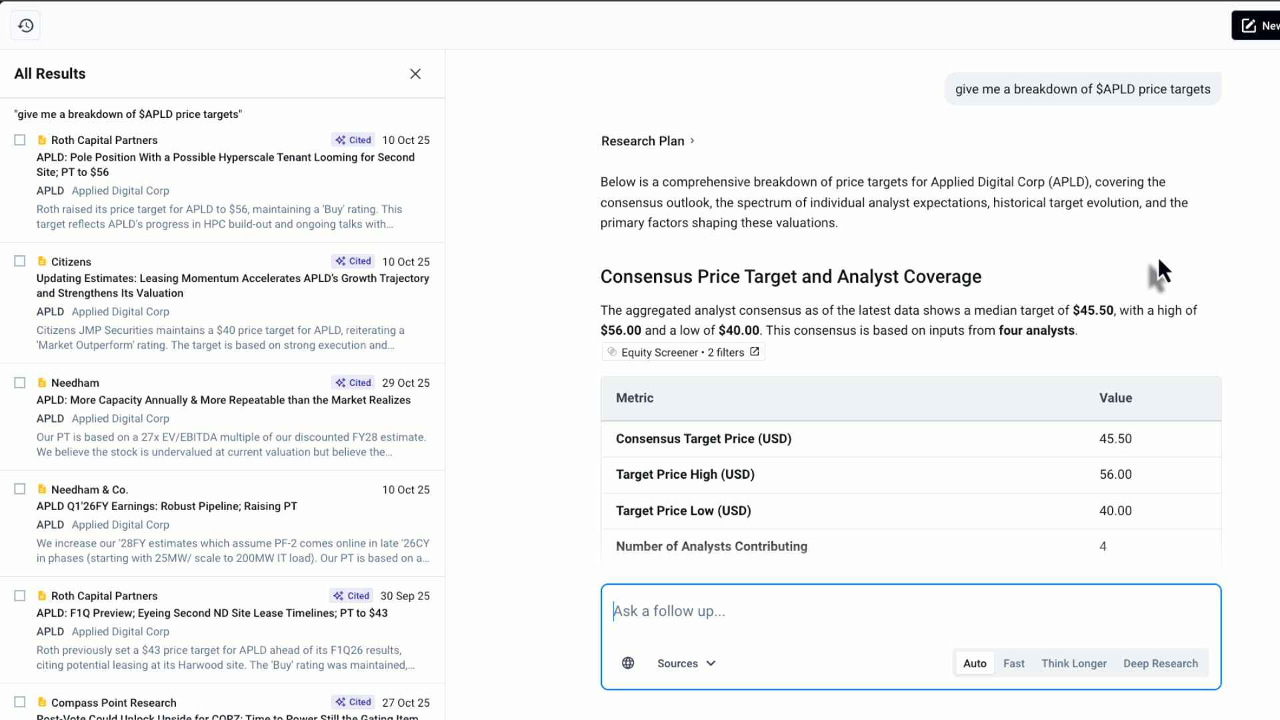Expand the Research Plan section
This screenshot has width=1280, height=720.
coord(647,141)
